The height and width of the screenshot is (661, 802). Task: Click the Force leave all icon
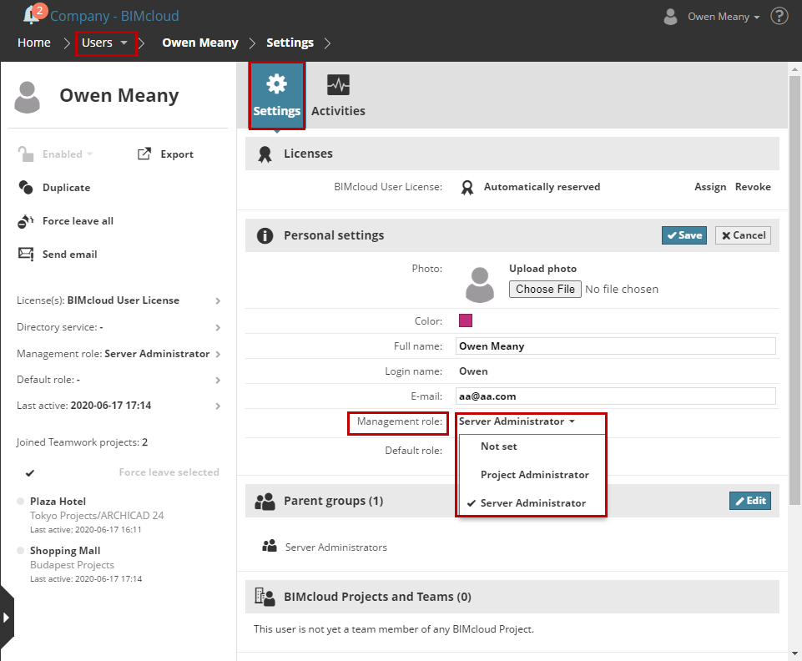(26, 221)
